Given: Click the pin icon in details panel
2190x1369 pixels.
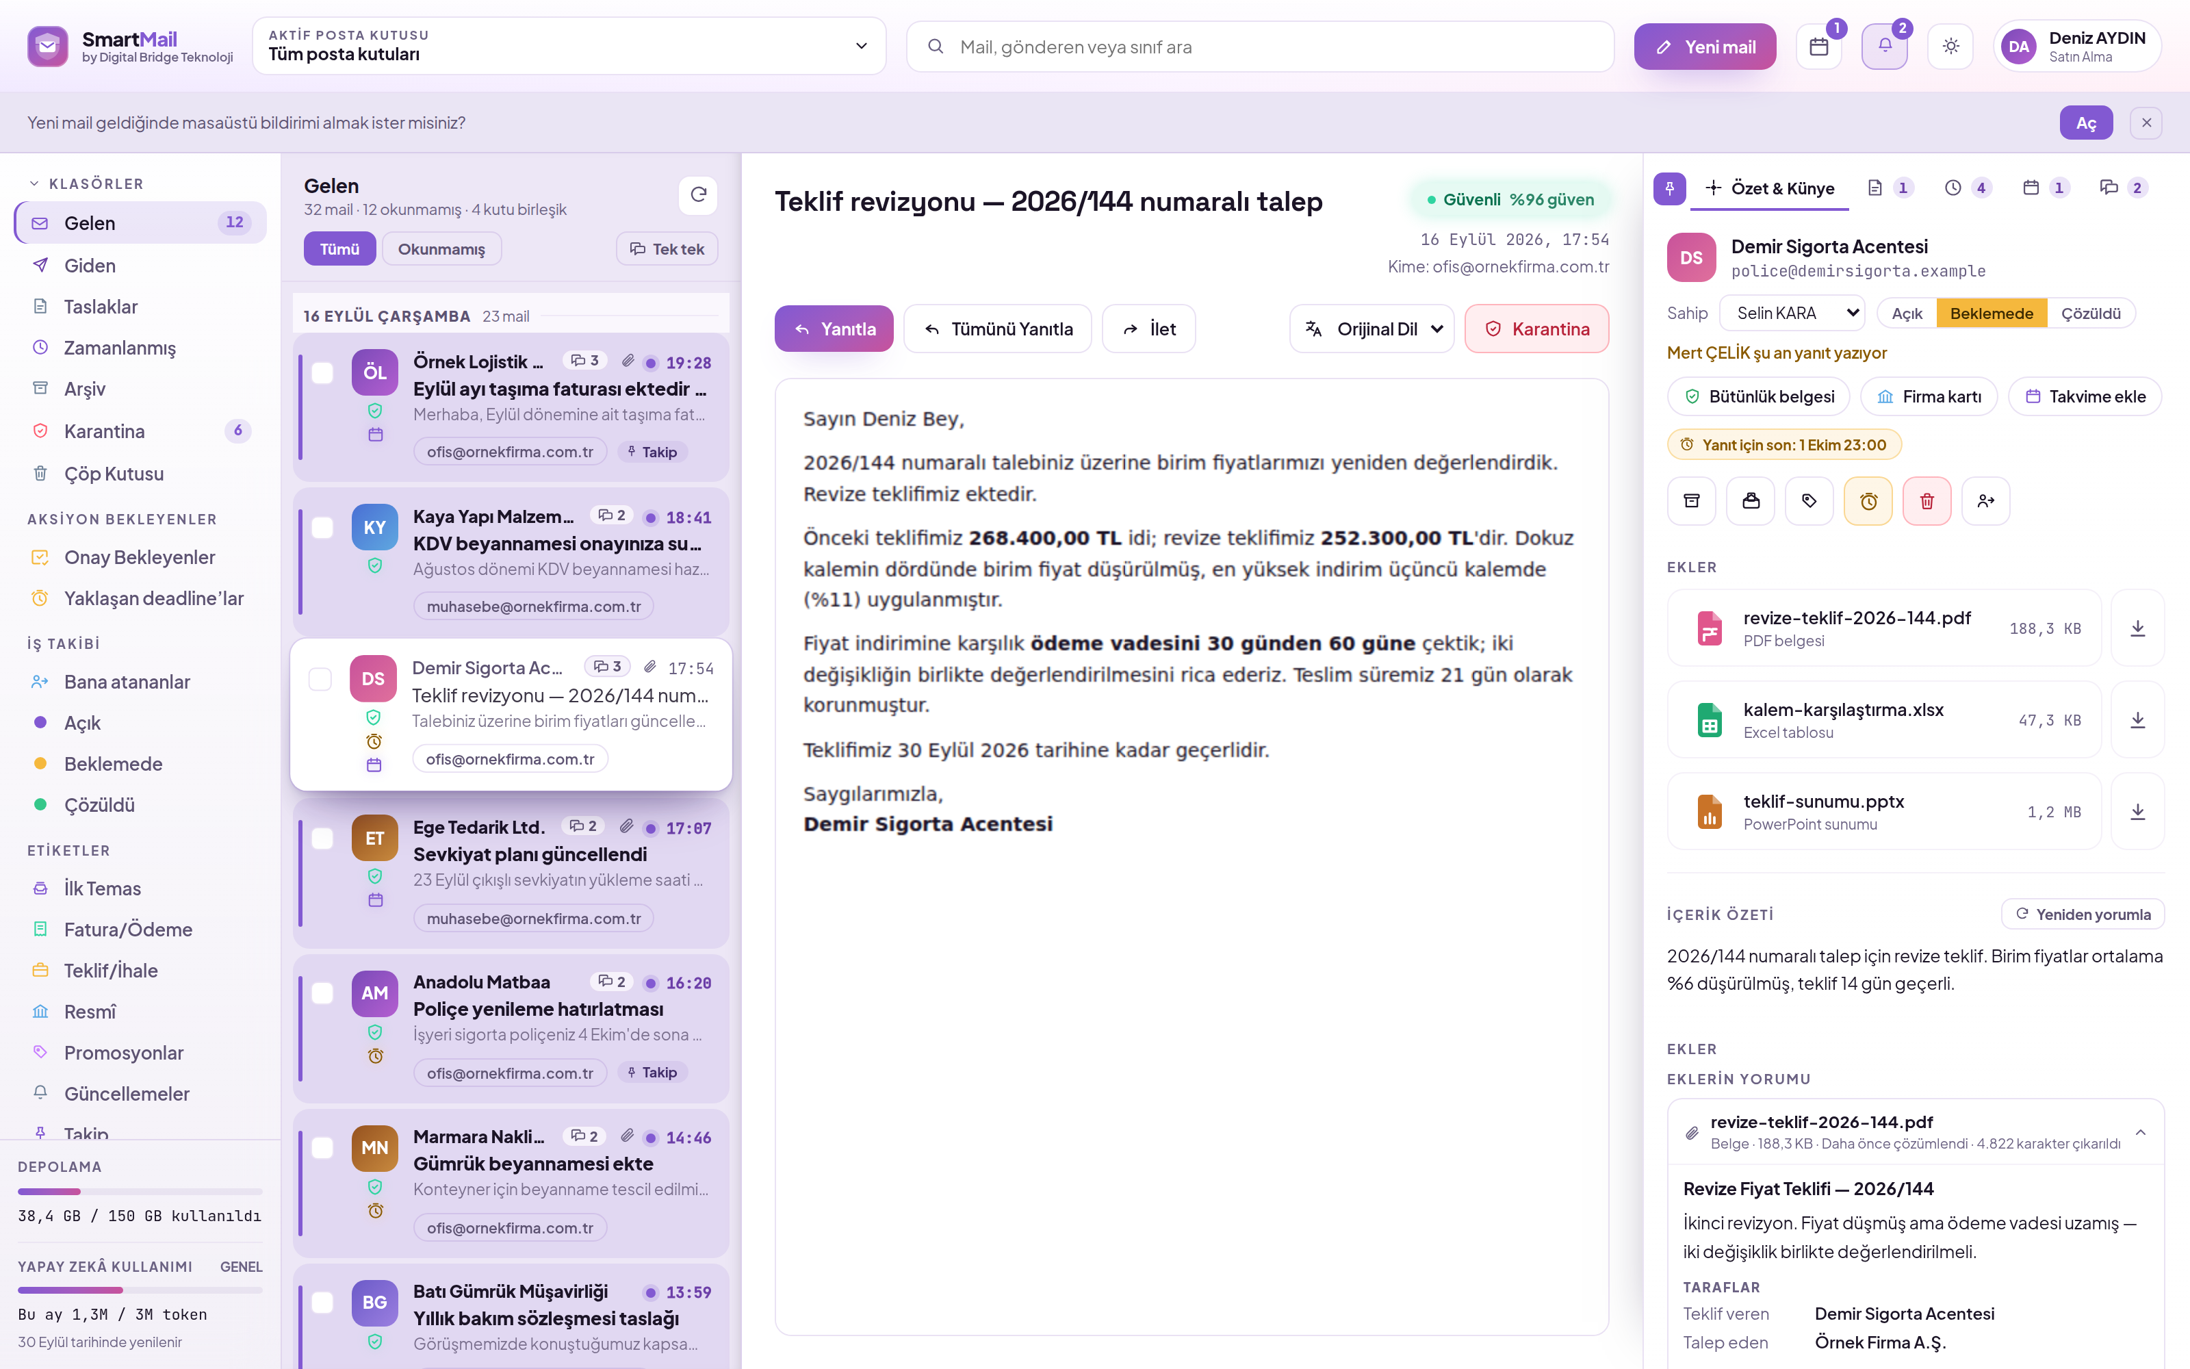Looking at the screenshot, I should 1670,188.
